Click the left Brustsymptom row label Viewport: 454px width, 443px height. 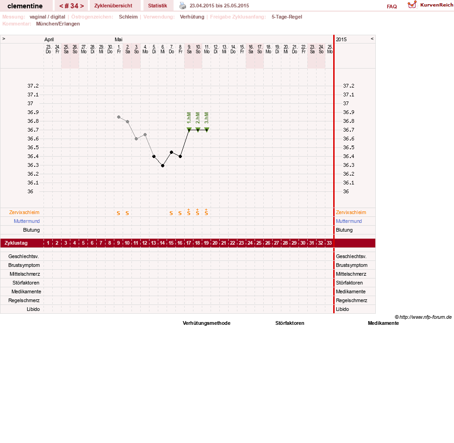pos(24,265)
